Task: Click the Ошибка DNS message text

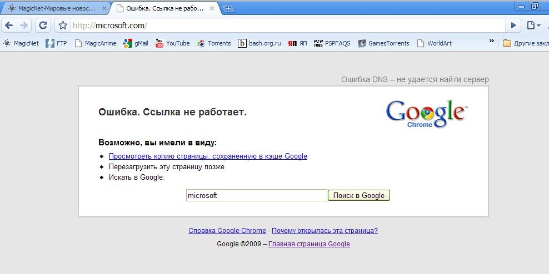Action: pyautogui.click(x=415, y=80)
